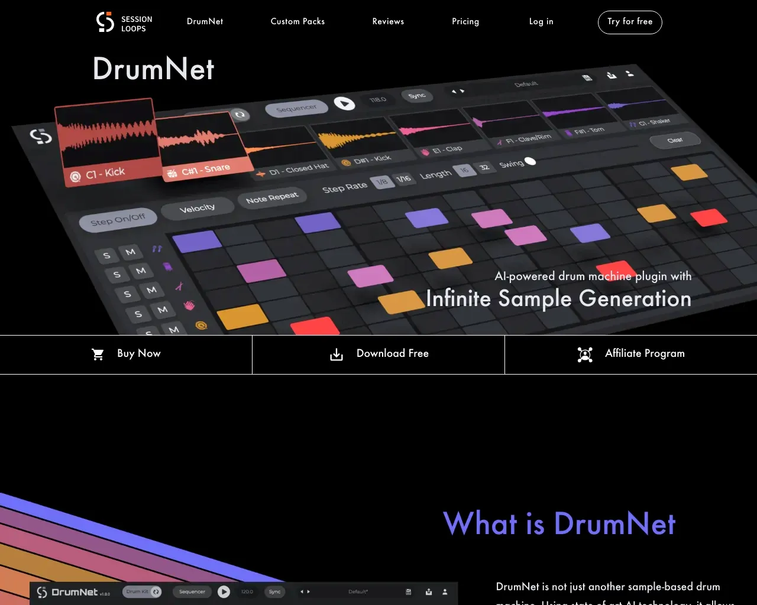Screen dimensions: 757x605
Task: Navigate to the Pricing page
Action: point(465,21)
